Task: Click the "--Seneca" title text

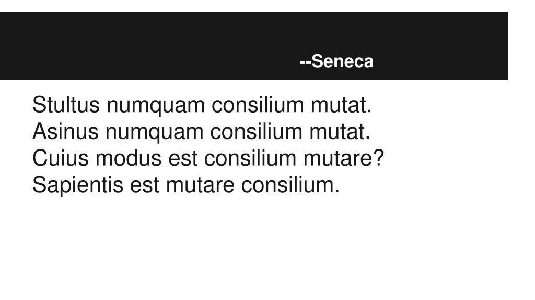Action: click(x=336, y=61)
